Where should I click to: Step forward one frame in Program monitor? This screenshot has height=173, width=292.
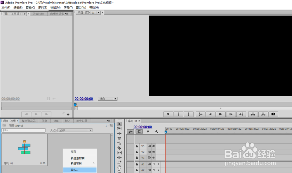coord(231,114)
